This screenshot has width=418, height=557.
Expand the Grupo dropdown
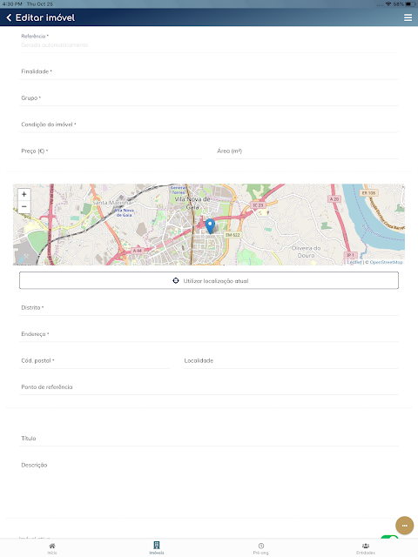209,98
